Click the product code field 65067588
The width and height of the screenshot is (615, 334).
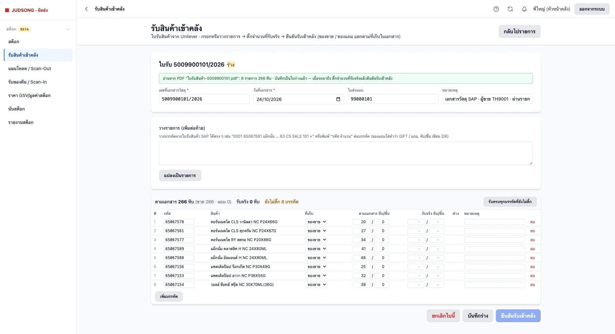pos(179,258)
